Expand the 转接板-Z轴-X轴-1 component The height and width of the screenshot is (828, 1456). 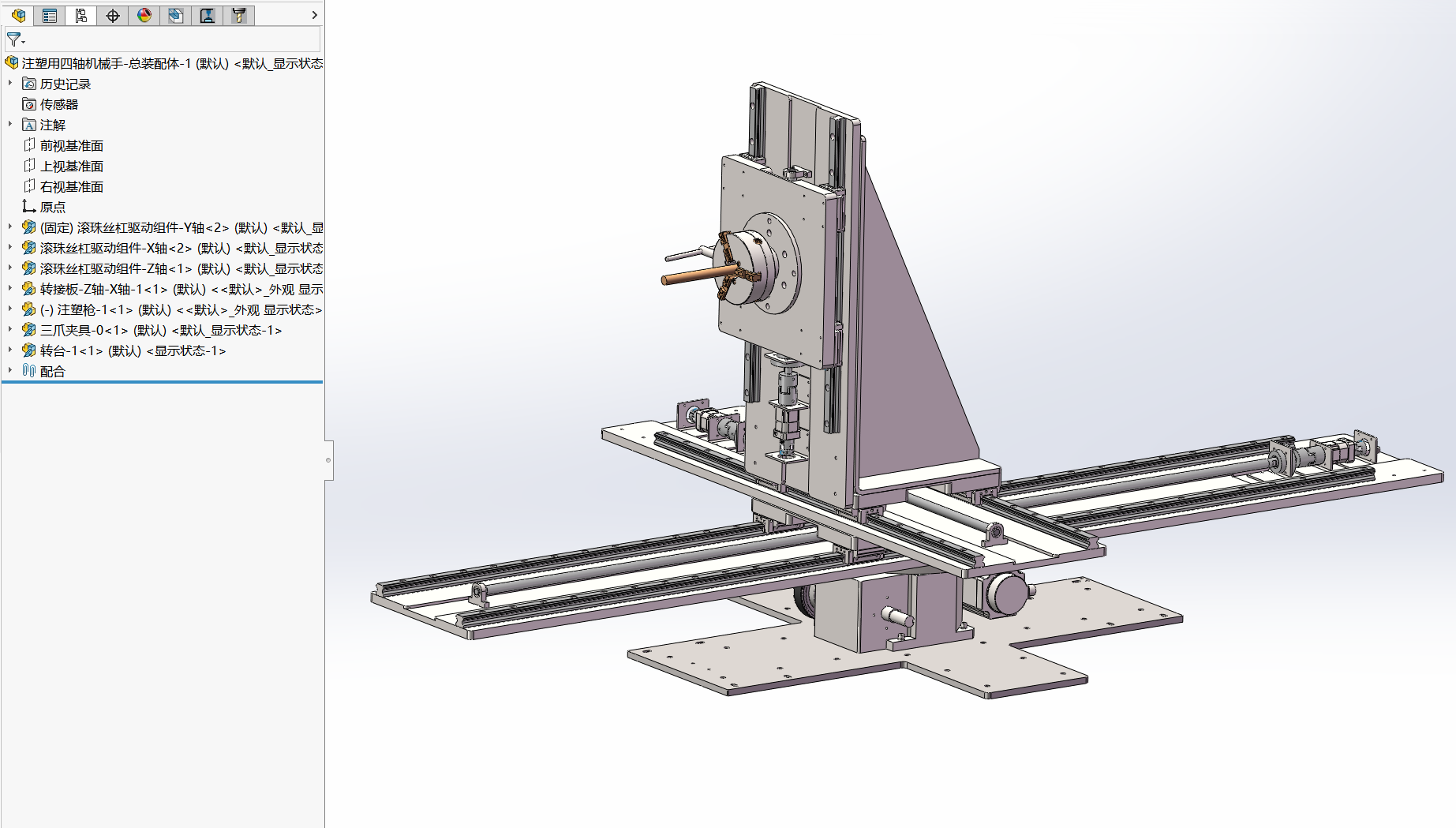point(10,288)
